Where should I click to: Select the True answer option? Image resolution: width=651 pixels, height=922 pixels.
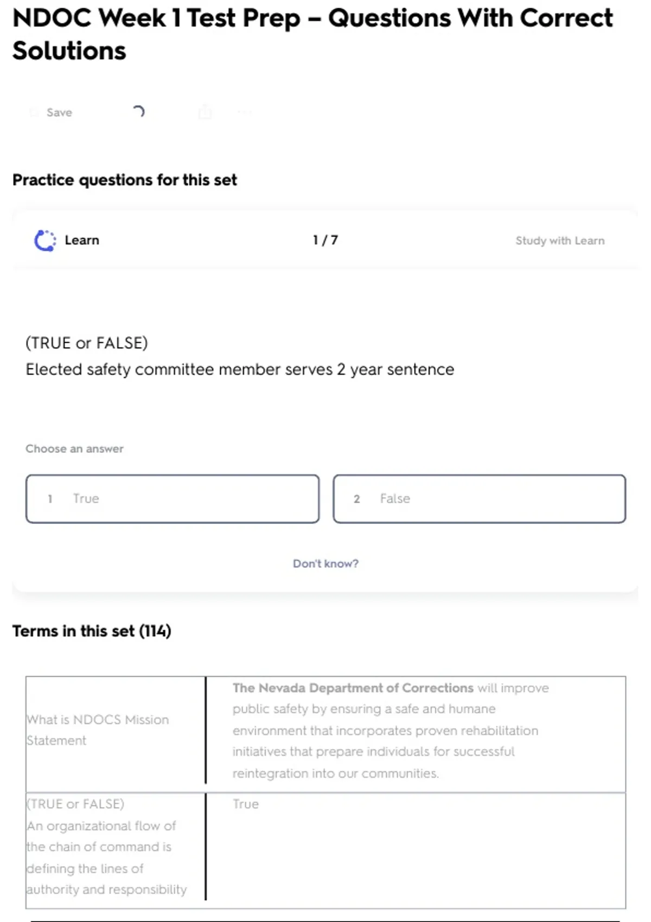point(173,498)
